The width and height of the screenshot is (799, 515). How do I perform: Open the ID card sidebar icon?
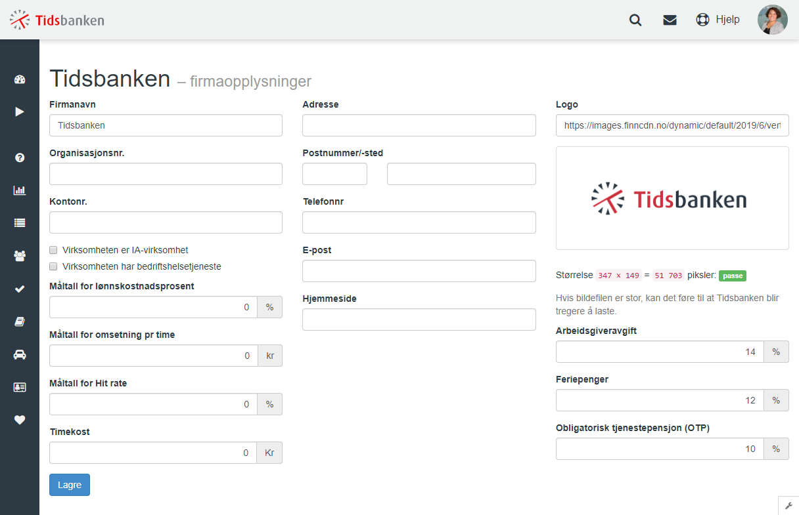coord(20,387)
